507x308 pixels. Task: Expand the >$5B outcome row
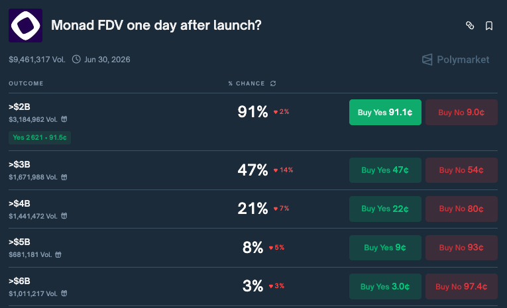click(133, 248)
